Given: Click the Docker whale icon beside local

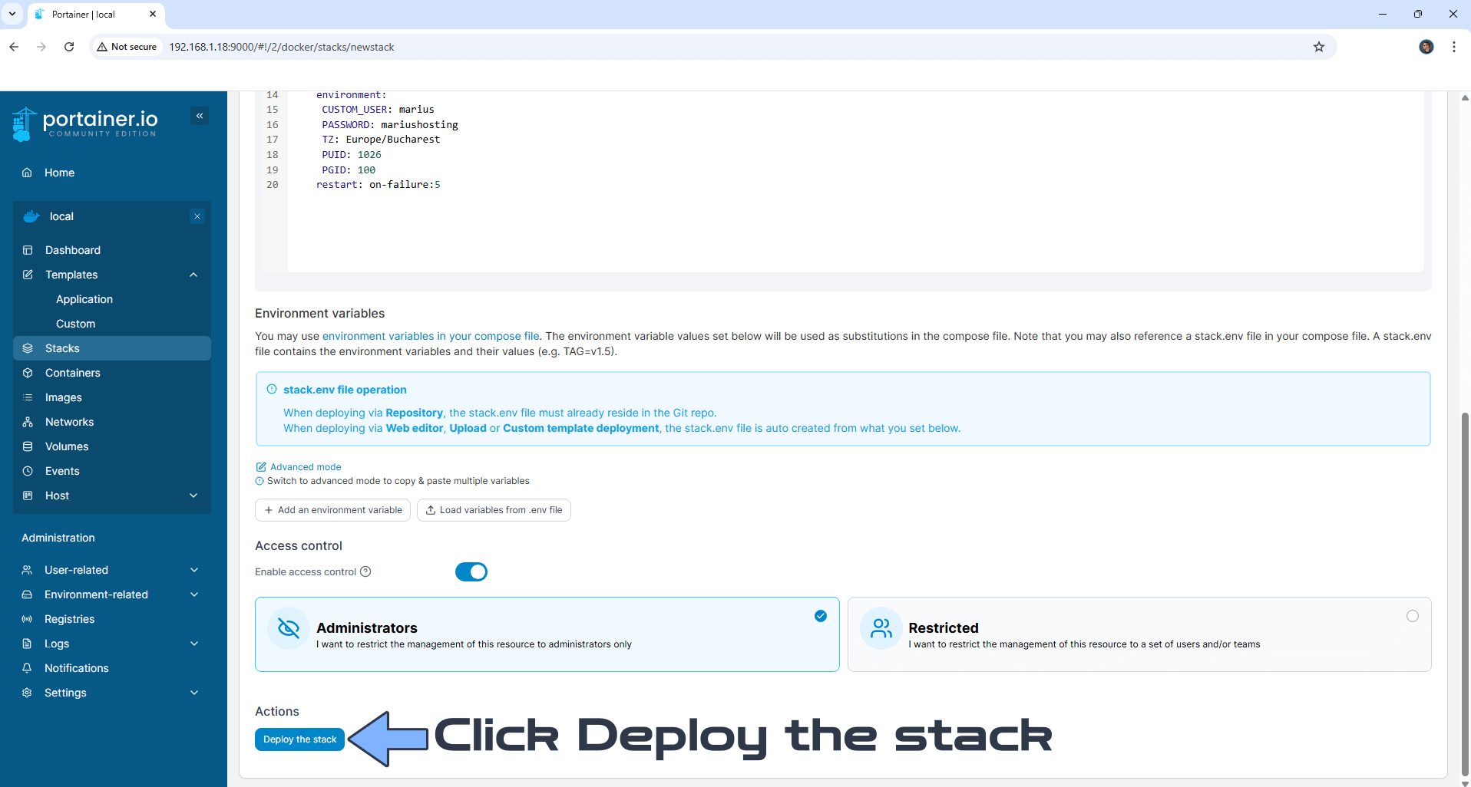Looking at the screenshot, I should pyautogui.click(x=31, y=216).
